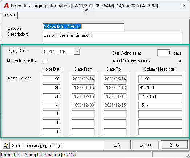Click the Aging Periods label

tap(20, 78)
